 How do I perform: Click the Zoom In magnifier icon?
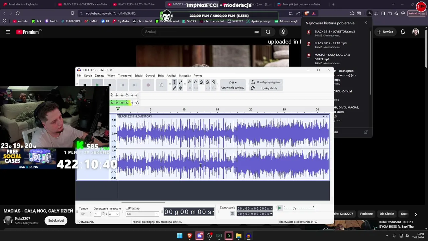[x=190, y=82]
